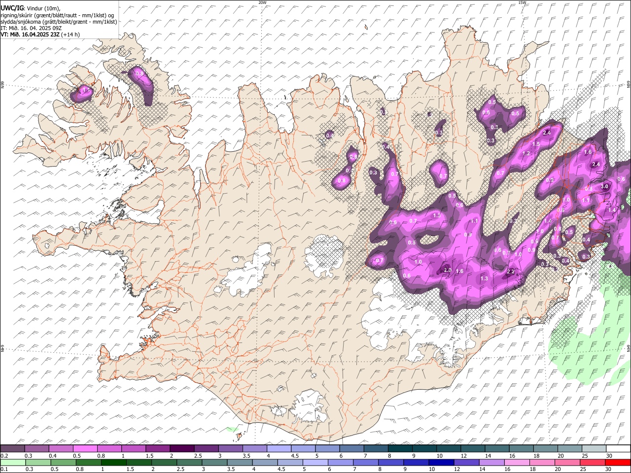This screenshot has width=631, height=473.
Task: Pick the 1 darkest green rain legend swatch
Action: tap(113, 462)
